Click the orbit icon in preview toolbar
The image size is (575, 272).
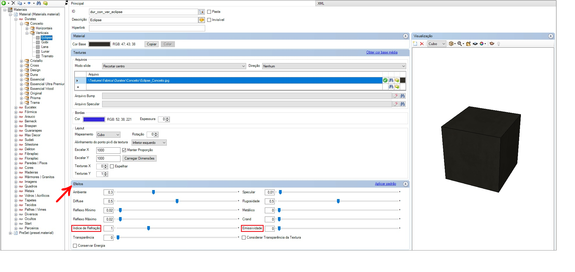click(475, 44)
